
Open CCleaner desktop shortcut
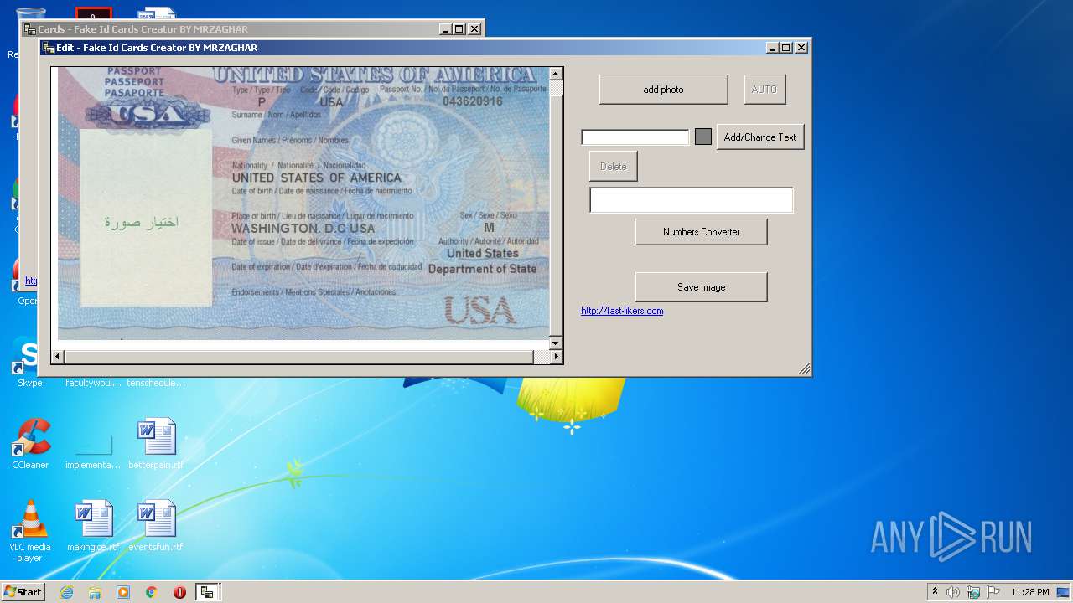(x=30, y=444)
